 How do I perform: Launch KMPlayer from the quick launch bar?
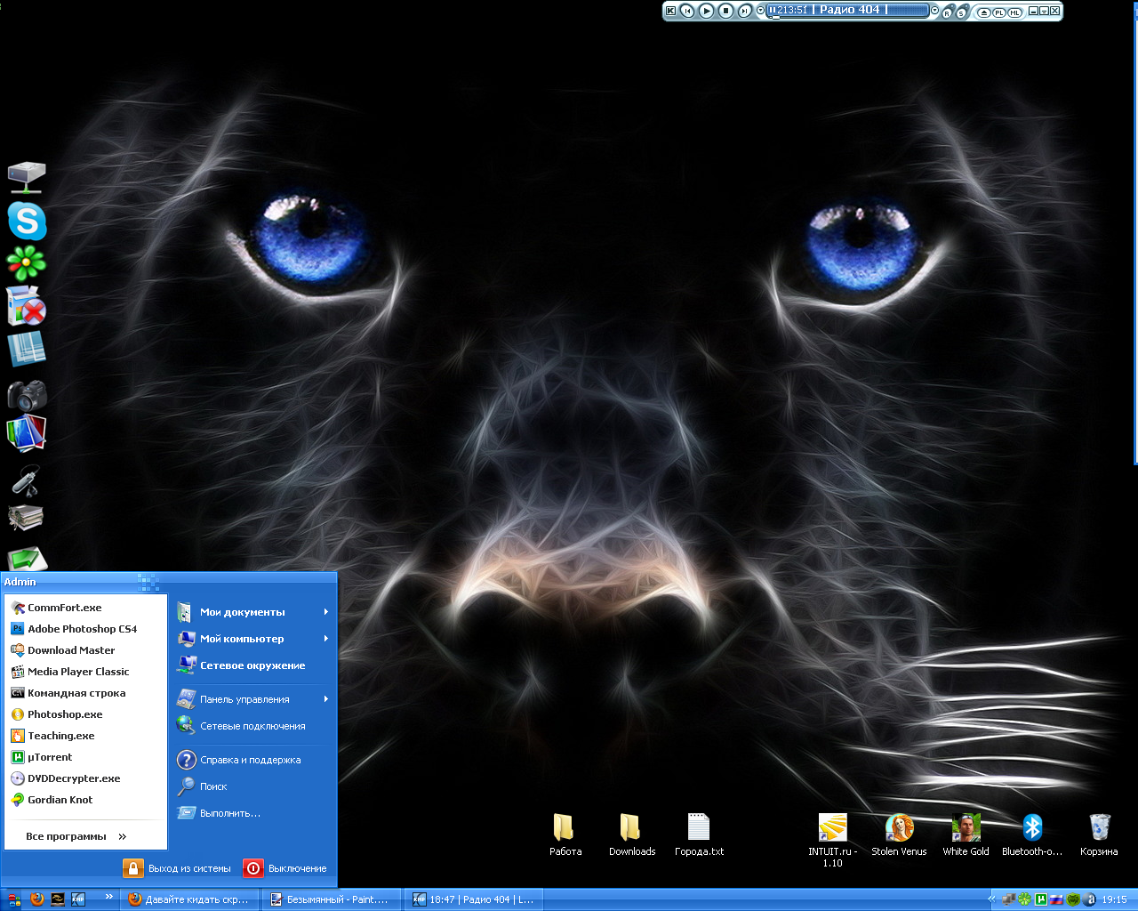click(x=78, y=899)
